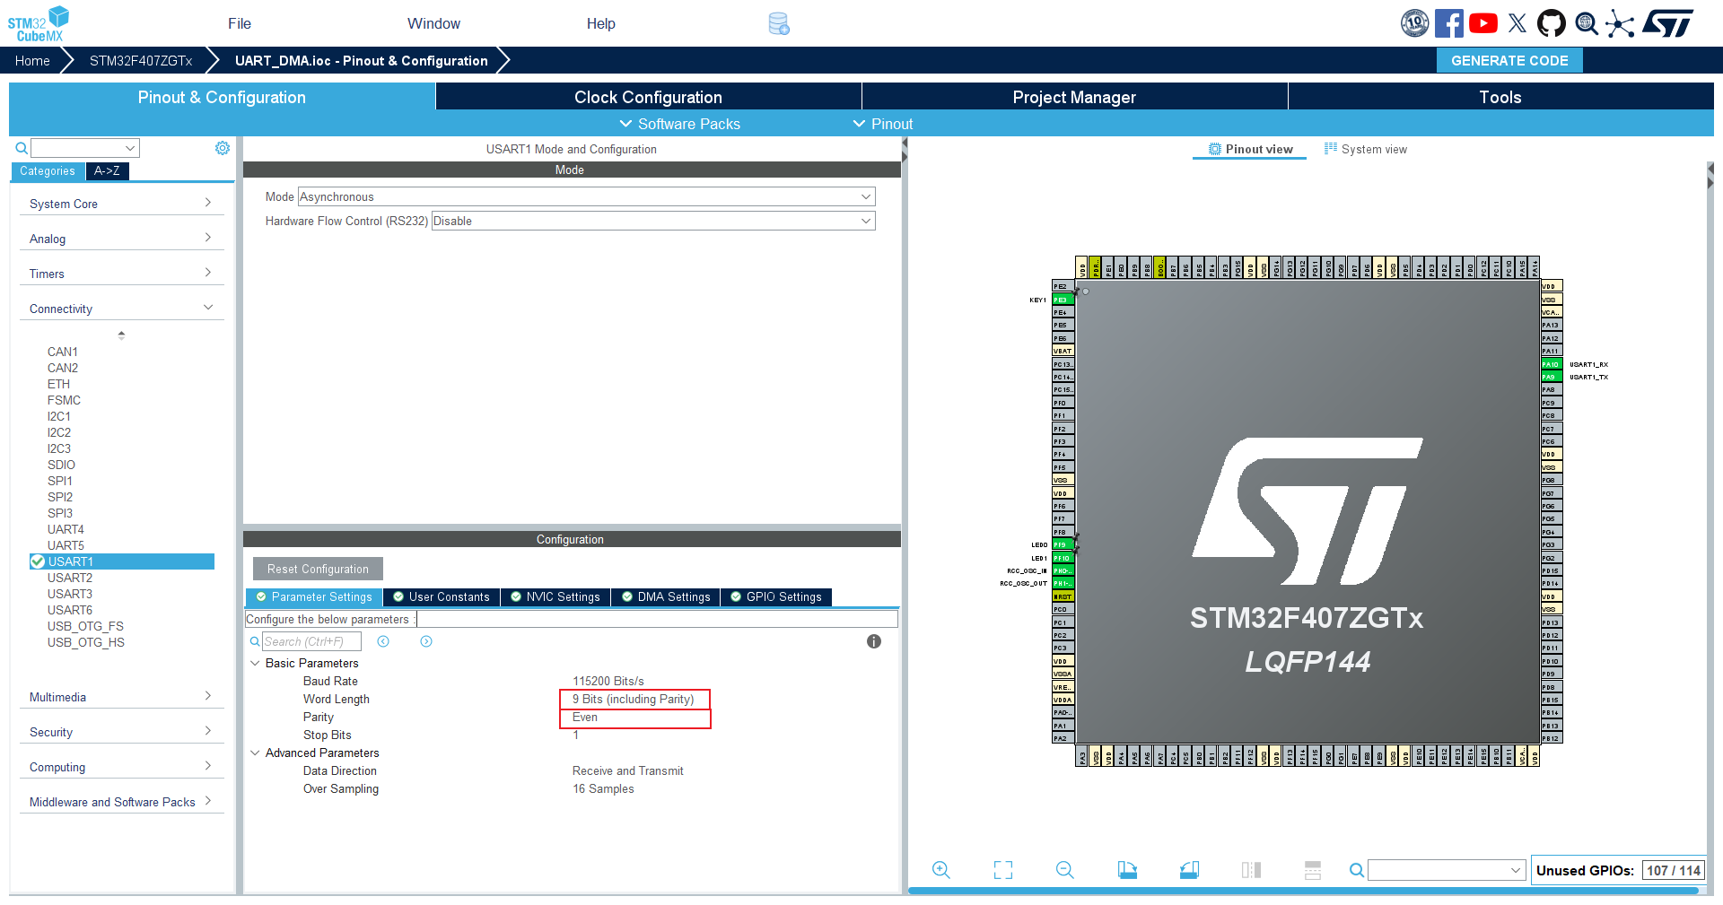Click the parameter Search (Ctrl+F) field
Image resolution: width=1723 pixels, height=905 pixels.
click(311, 641)
